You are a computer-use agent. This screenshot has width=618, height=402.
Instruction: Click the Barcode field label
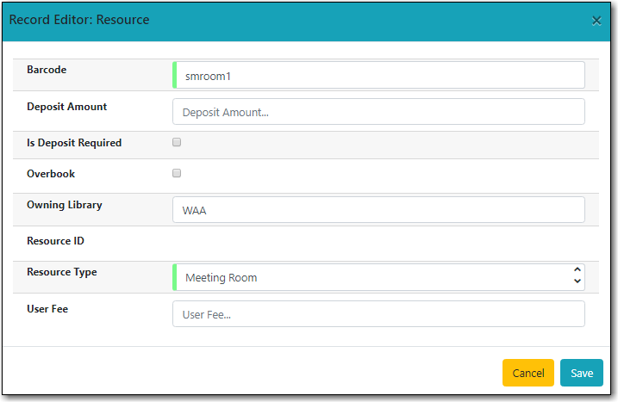pos(47,69)
